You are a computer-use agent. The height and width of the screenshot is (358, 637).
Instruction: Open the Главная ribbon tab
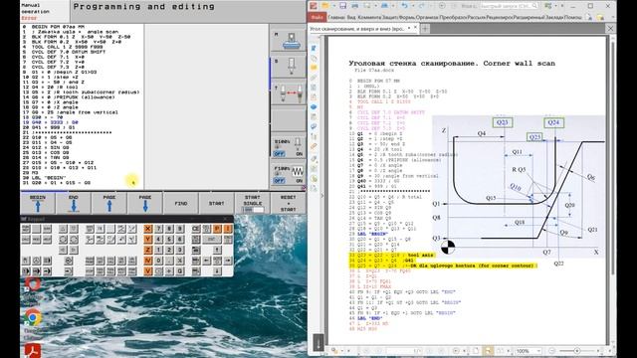pyautogui.click(x=336, y=18)
